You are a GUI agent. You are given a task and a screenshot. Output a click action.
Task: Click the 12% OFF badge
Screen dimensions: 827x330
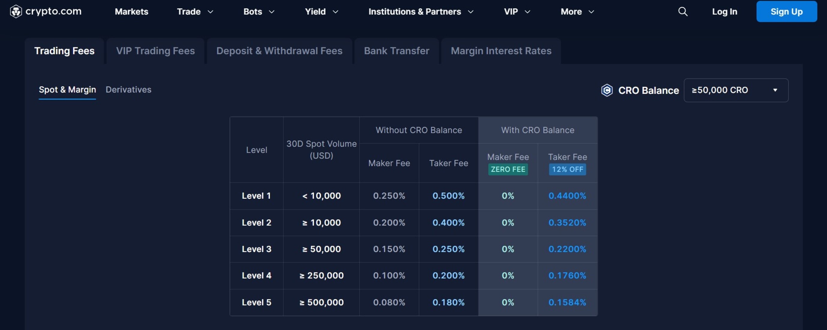tap(567, 169)
